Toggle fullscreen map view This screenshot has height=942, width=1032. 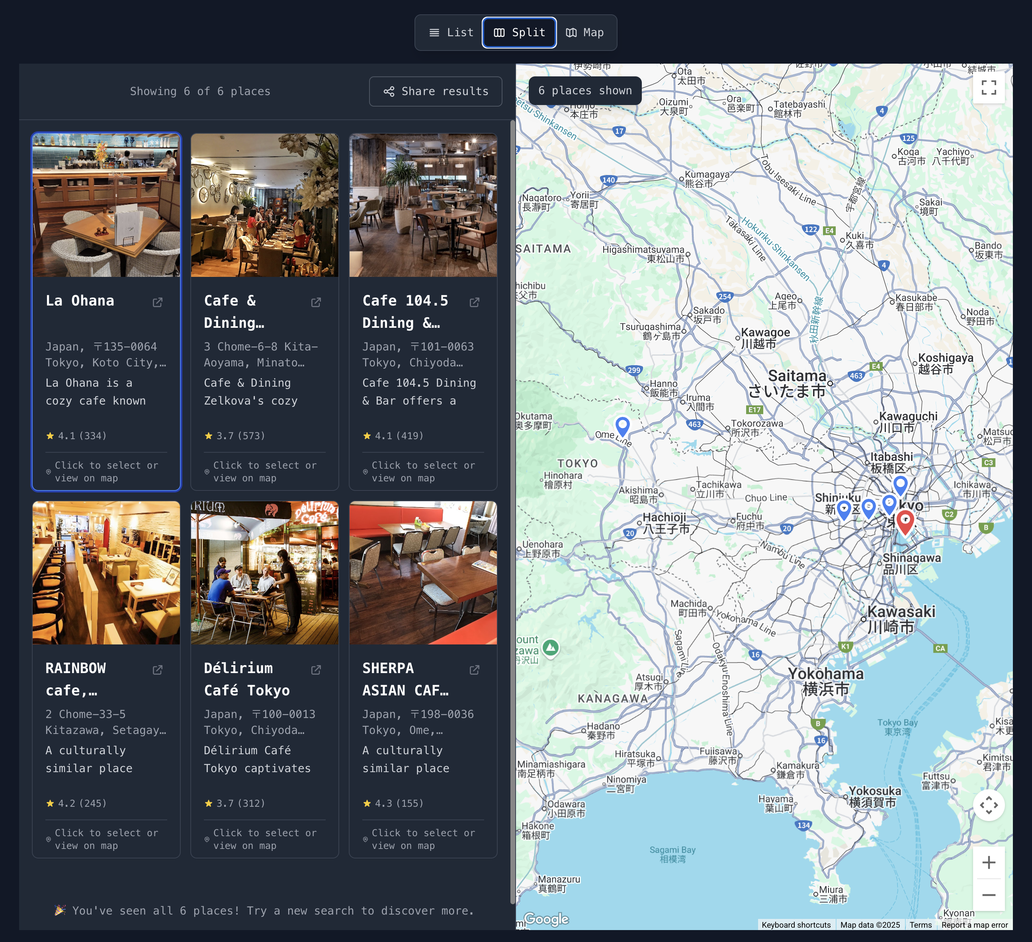(x=989, y=88)
